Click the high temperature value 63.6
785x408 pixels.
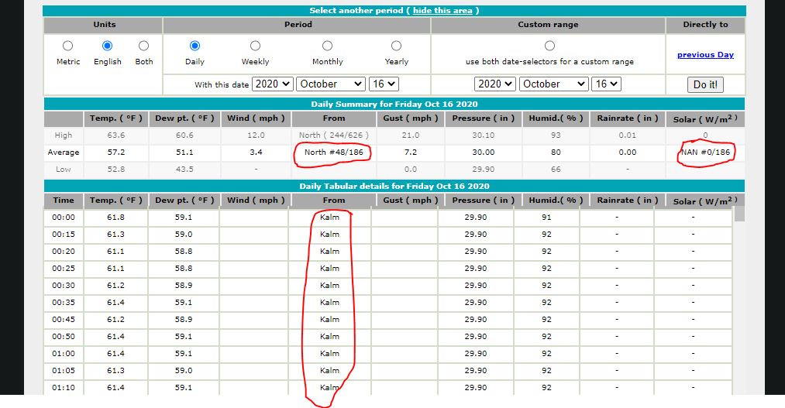tap(115, 135)
